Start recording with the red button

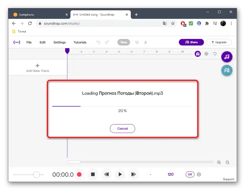pos(79,174)
